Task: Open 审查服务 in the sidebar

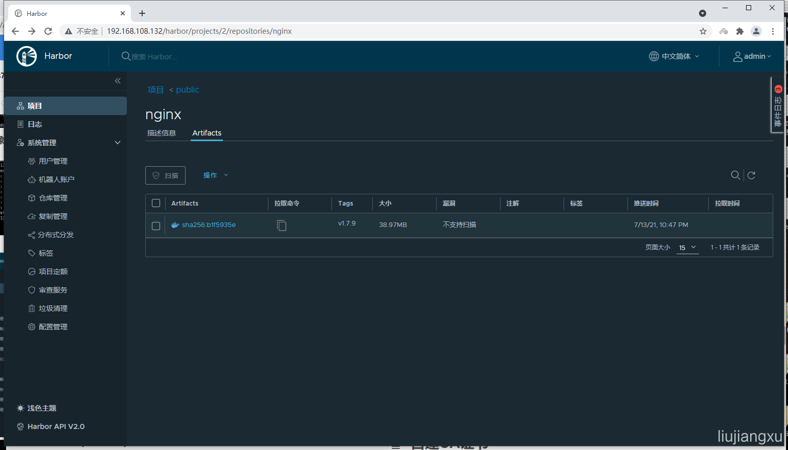Action: (53, 290)
